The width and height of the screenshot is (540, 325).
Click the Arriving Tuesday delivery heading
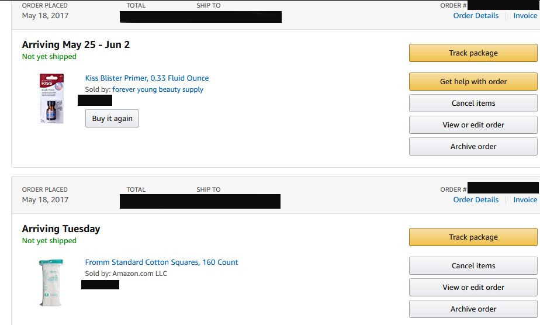coord(61,229)
